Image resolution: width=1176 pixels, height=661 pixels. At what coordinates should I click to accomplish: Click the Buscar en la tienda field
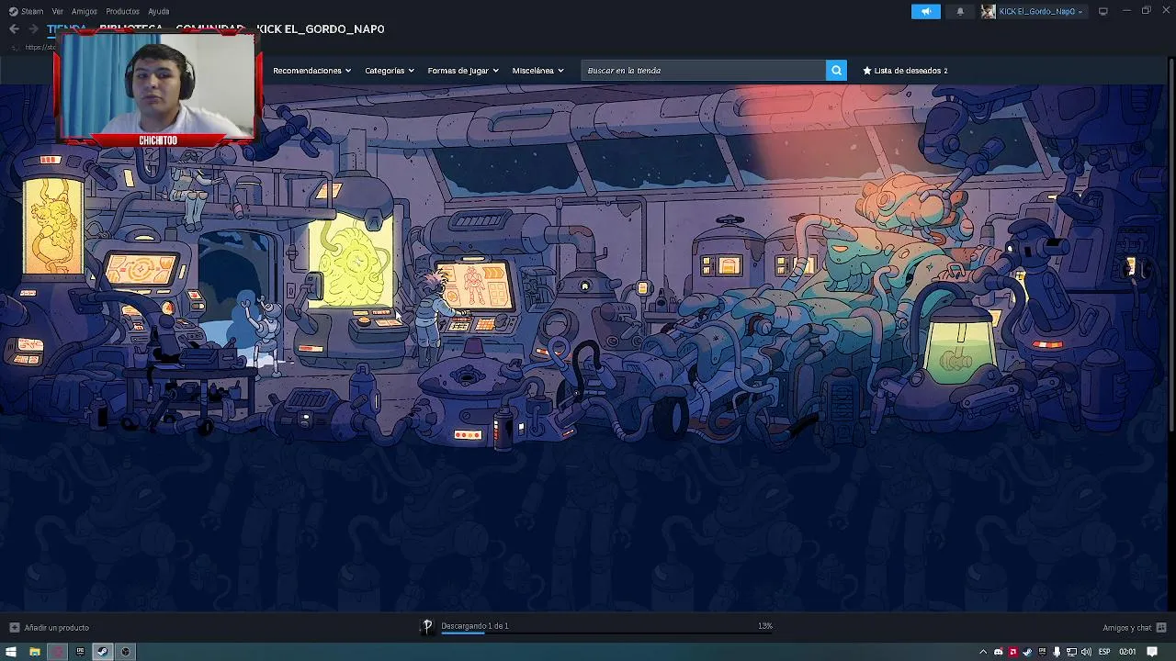[x=703, y=71]
